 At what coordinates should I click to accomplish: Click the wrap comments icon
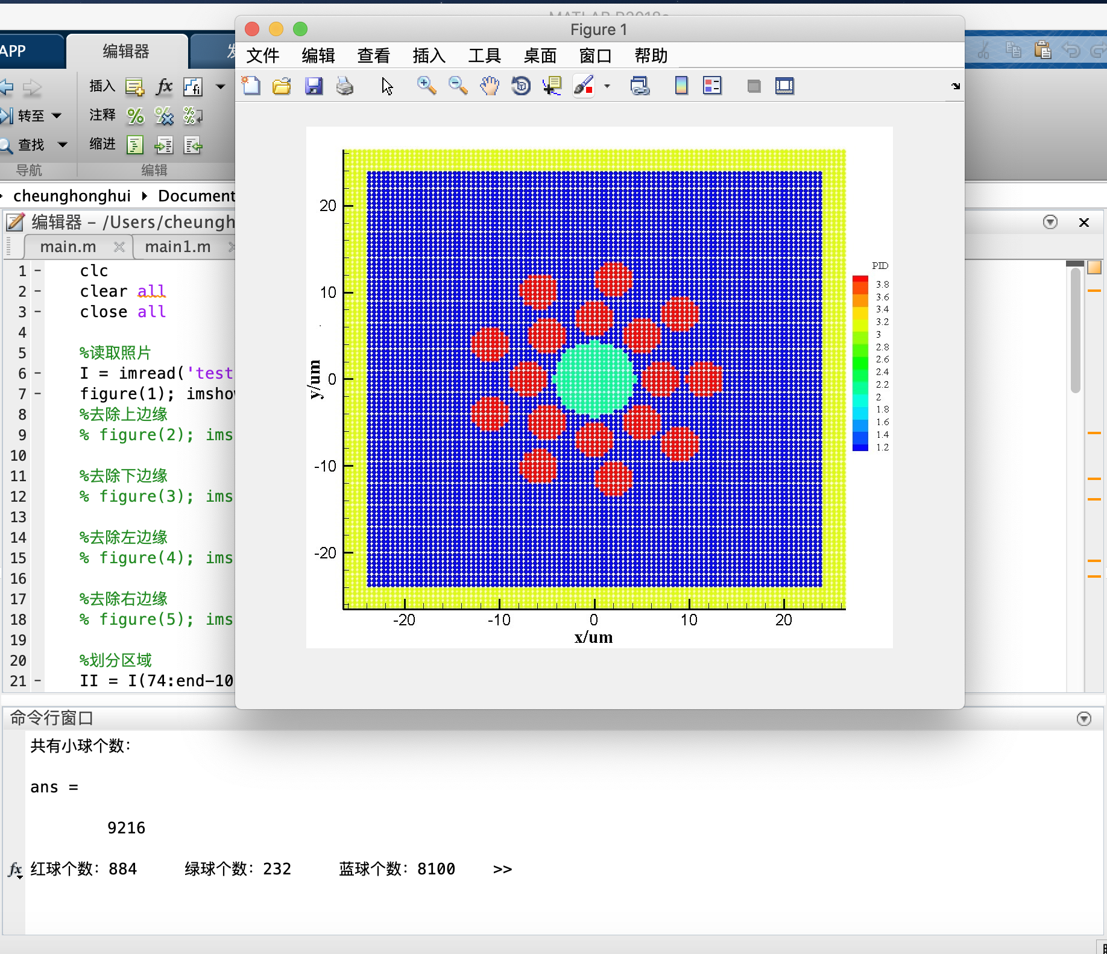click(193, 116)
